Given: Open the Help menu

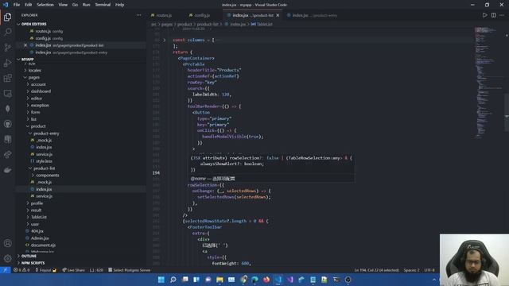Looking at the screenshot, I should 119,5.
